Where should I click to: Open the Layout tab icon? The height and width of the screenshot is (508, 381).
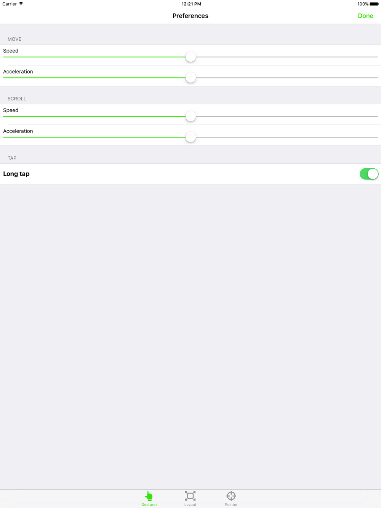pyautogui.click(x=190, y=495)
